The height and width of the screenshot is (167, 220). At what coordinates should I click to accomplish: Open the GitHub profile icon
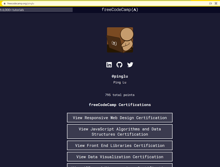coord(119,65)
